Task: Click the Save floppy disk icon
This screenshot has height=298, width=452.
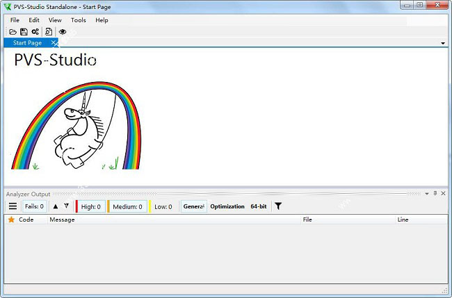Action: (x=24, y=32)
